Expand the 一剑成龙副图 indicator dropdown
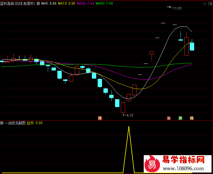This screenshot has width=213, height=174. 2,123
